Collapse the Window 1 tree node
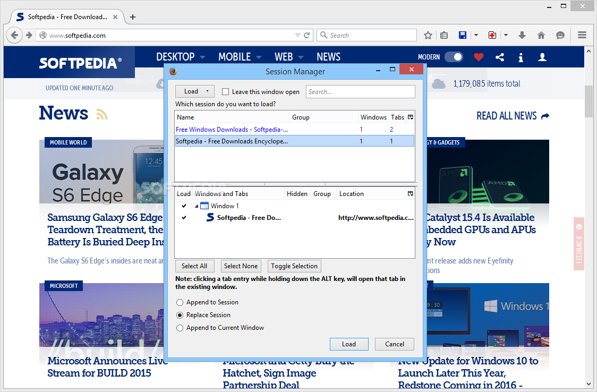The image size is (597, 392). tap(197, 206)
